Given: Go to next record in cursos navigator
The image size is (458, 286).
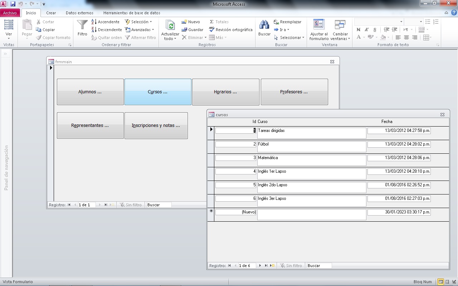Looking at the screenshot, I should [260, 266].
